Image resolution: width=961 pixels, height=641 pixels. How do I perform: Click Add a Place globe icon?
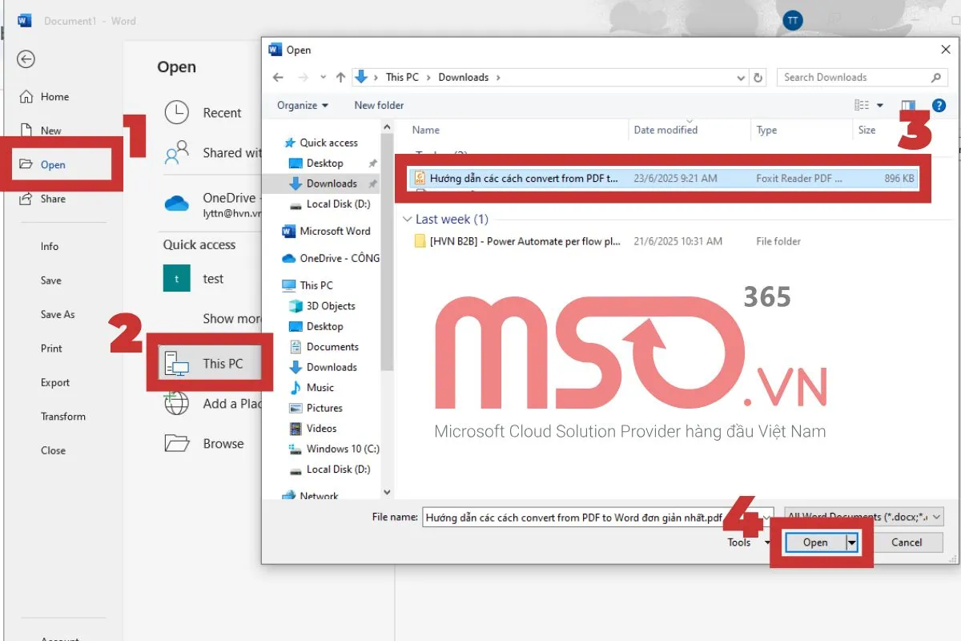(x=176, y=403)
